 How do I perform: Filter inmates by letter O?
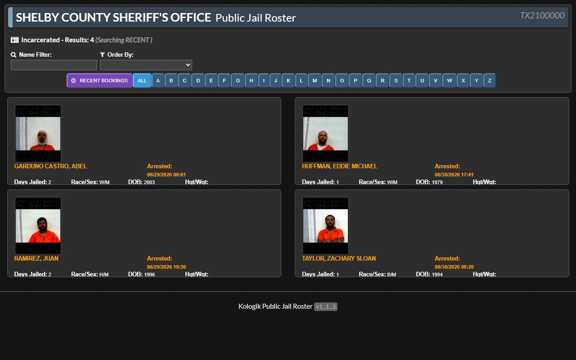click(x=342, y=81)
